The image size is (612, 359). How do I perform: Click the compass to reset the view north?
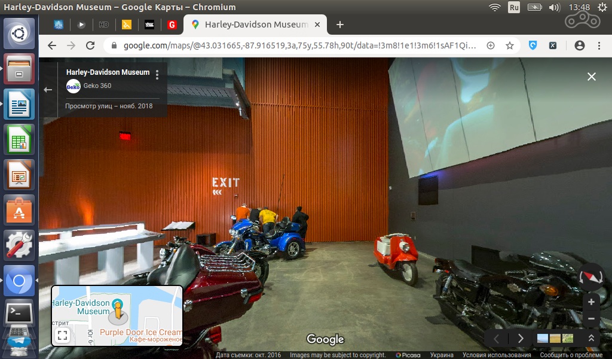tap(592, 276)
